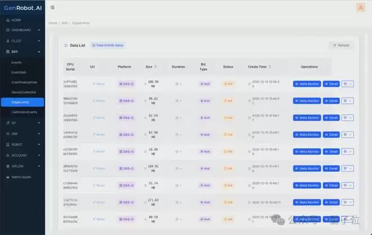372x235 pixels.
Task: Click the sidebar collapse hamburger icon
Action: click(52, 7)
